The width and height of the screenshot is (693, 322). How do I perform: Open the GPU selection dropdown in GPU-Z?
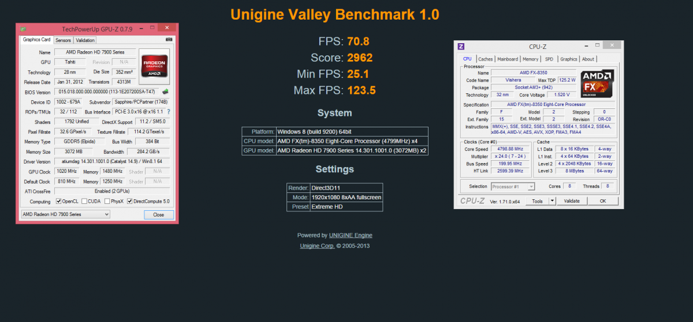(65, 214)
